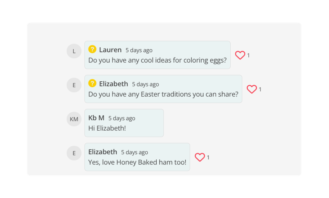This screenshot has height=198, width=329.
Task: Click Elizabeth's name on Honey Baked ham reply
Action: [x=103, y=152]
